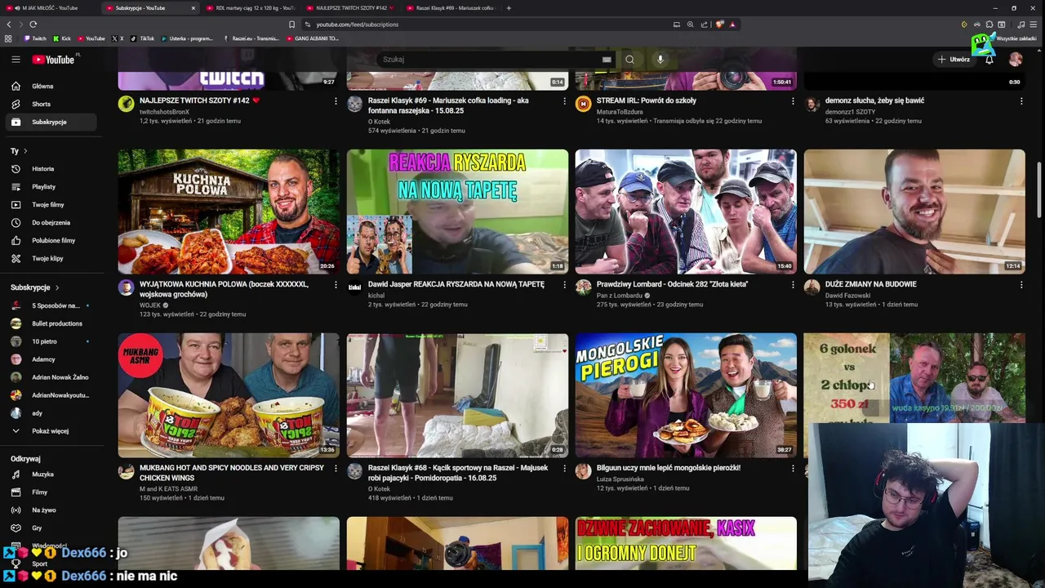This screenshot has height=588, width=1045.
Task: Click the Filmy clapperboard icon
Action: (16, 492)
